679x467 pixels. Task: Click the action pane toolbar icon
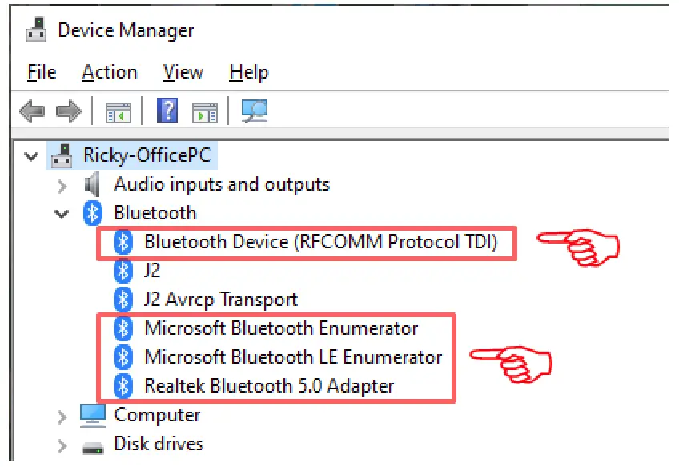click(x=205, y=111)
